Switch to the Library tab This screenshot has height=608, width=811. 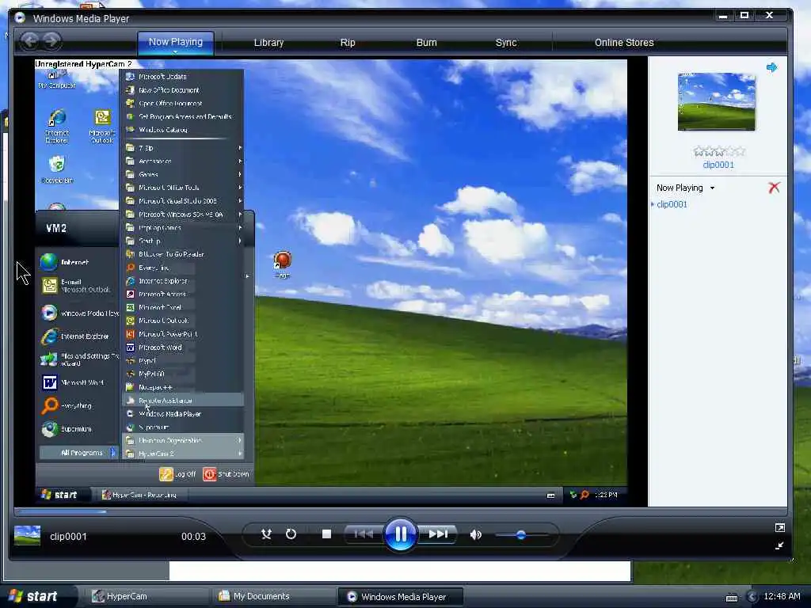(x=268, y=43)
